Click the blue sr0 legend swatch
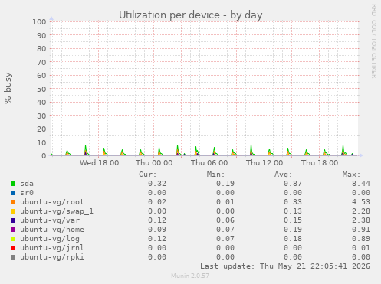Screen dimensions: 381x284 point(13,193)
